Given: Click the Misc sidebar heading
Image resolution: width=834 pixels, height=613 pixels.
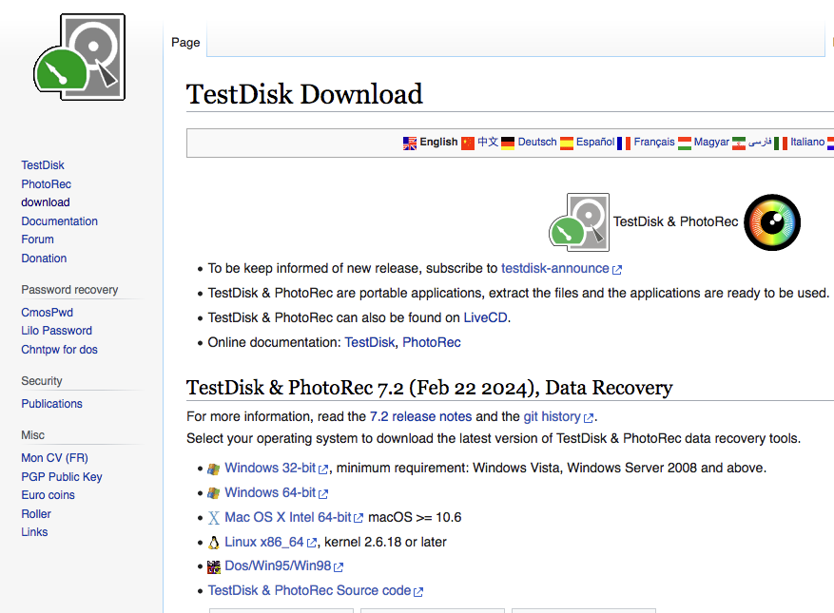Looking at the screenshot, I should (32, 435).
